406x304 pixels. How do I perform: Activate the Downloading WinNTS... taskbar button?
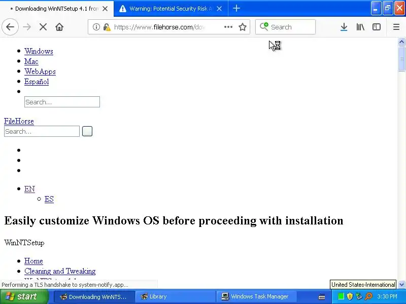coord(94,296)
